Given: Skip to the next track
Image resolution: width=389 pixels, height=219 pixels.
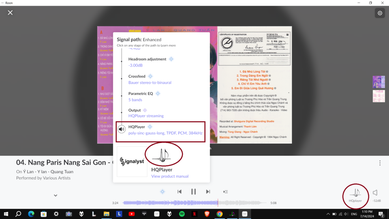Looking at the screenshot, I should 208,192.
